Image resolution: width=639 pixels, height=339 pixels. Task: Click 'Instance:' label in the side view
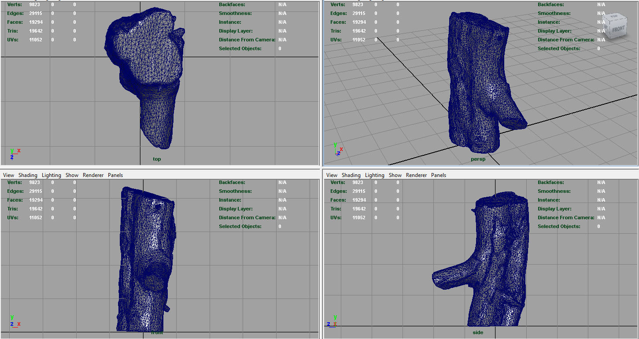click(549, 200)
